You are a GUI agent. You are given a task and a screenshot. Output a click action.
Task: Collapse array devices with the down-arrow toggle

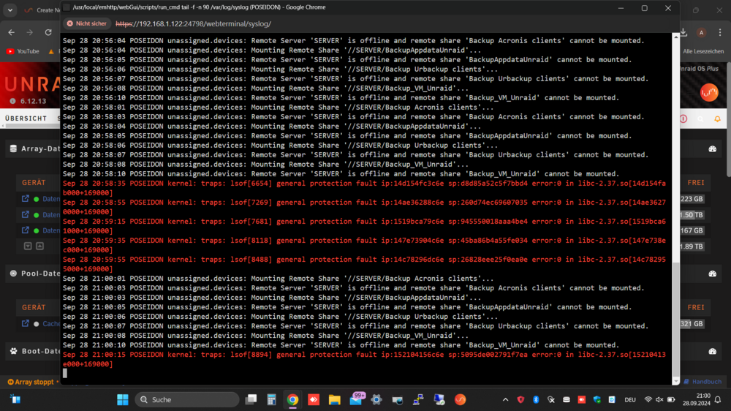pyautogui.click(x=28, y=246)
